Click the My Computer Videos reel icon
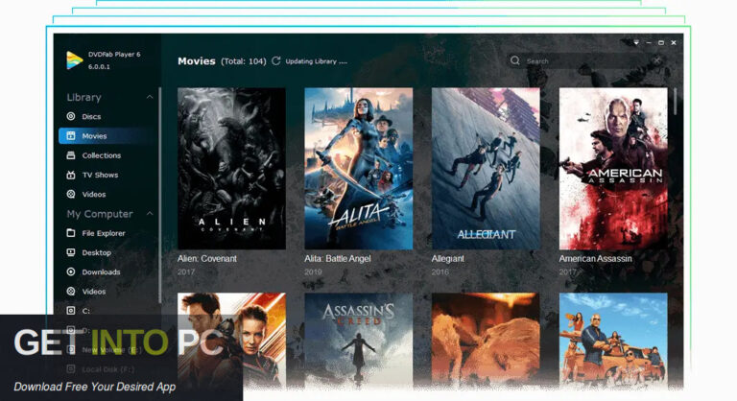737x401 pixels. pos(71,292)
